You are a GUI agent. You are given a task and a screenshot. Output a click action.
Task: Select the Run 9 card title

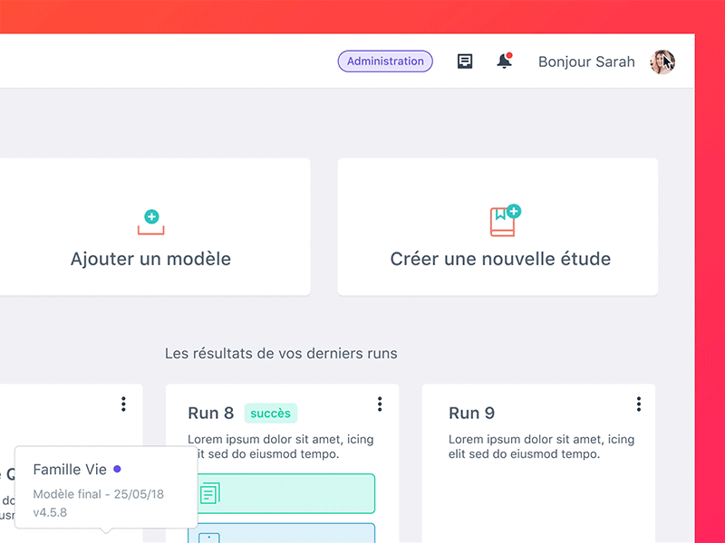coord(471,413)
